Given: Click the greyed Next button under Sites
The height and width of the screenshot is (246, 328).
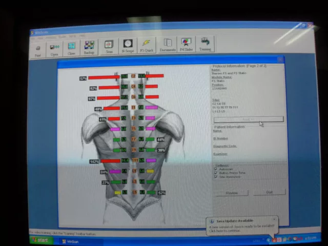Looking at the screenshot, I should pyautogui.click(x=249, y=119).
